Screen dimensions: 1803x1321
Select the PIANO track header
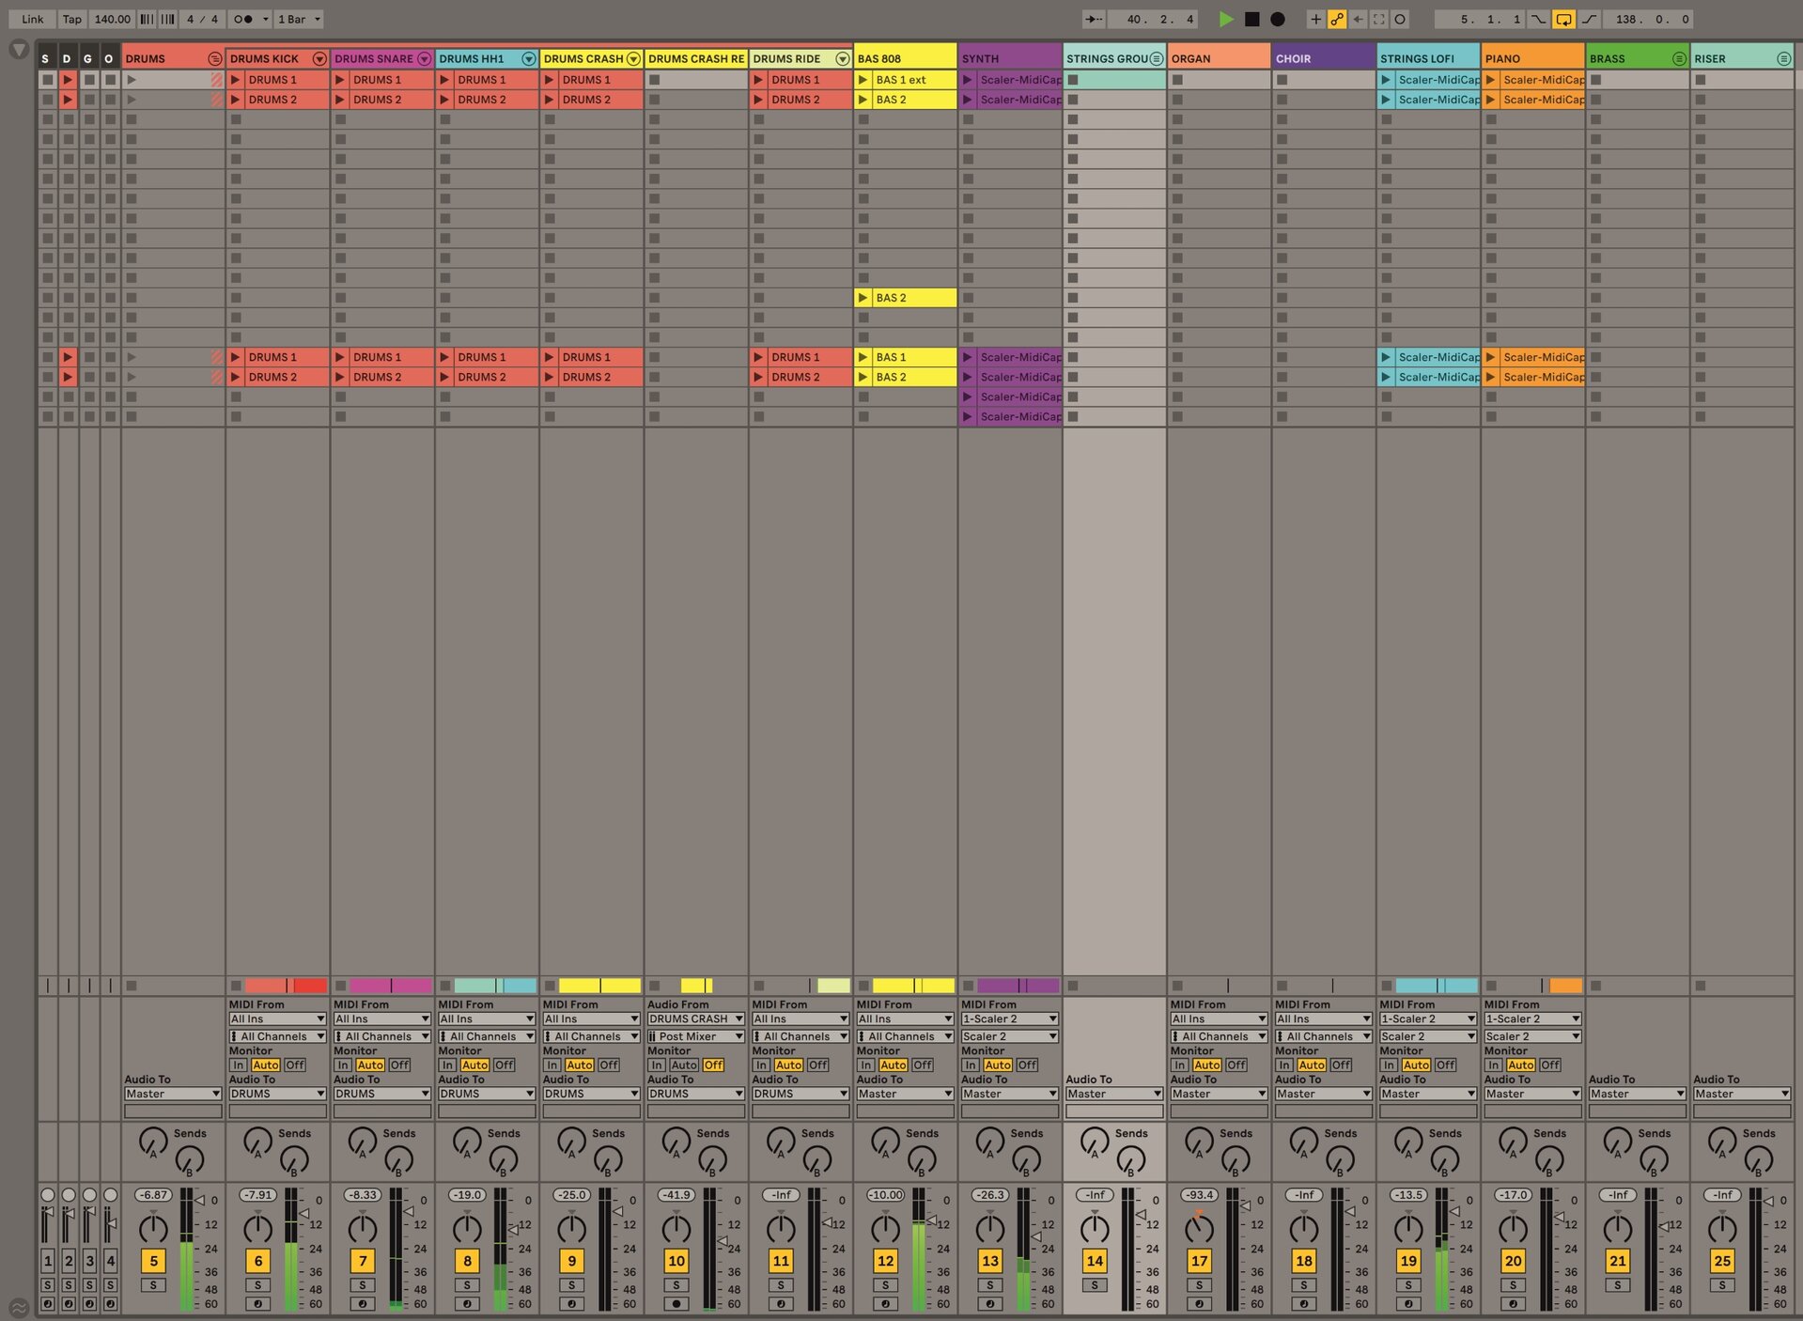(x=1530, y=58)
